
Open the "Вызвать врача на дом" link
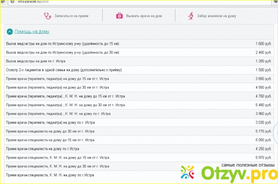coord(144,16)
